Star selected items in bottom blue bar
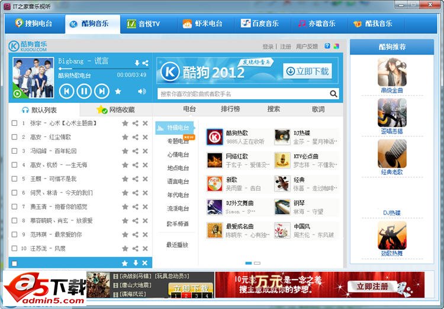 pyautogui.click(x=124, y=263)
